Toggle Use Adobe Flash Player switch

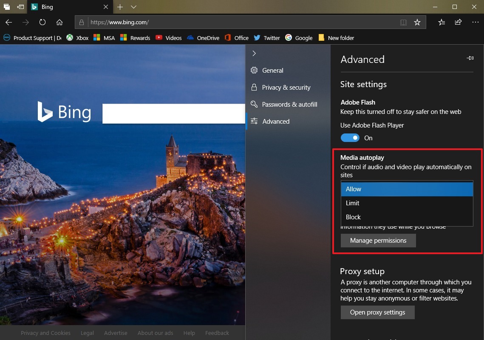coord(350,138)
